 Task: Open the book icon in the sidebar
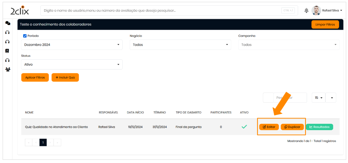[x=7, y=51]
